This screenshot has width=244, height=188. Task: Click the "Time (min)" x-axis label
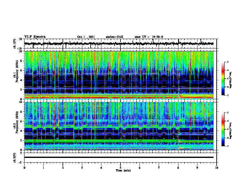point(123,170)
